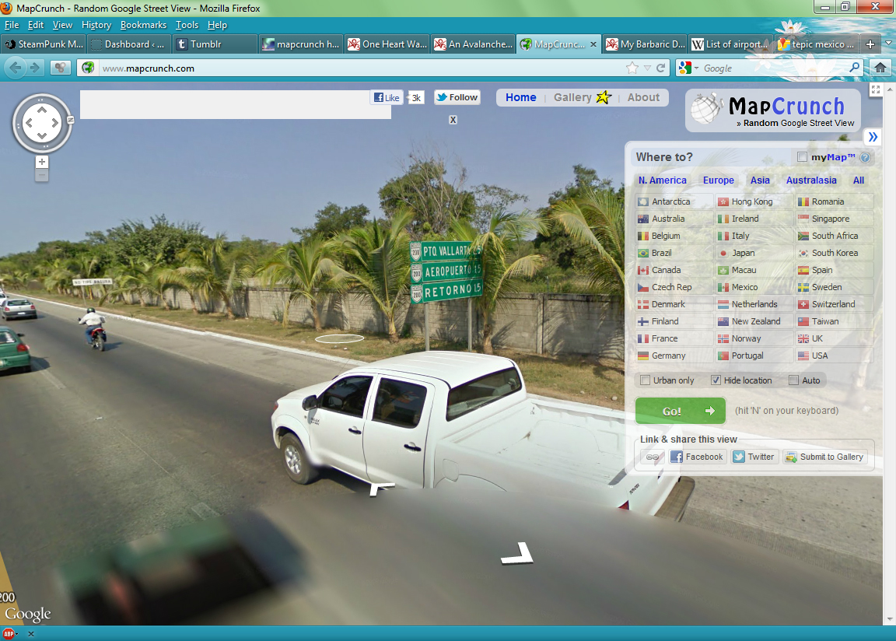
Task: Bookmark this page with the star icon
Action: (632, 68)
